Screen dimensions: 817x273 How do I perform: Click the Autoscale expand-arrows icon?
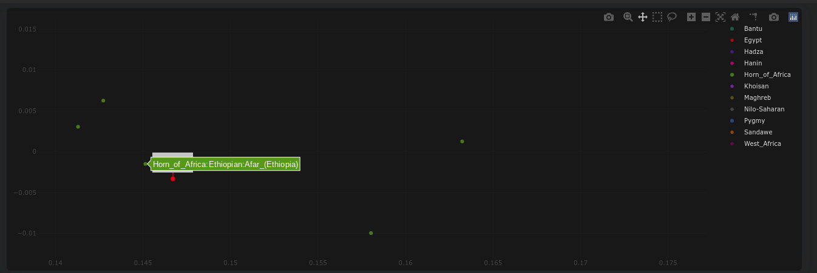pos(720,17)
